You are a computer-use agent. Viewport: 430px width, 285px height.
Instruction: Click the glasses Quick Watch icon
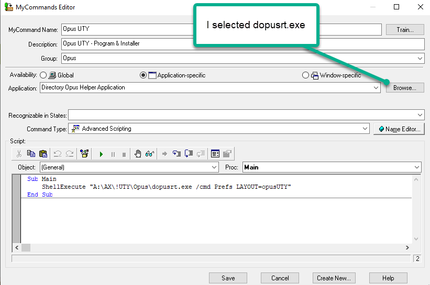[150, 154]
